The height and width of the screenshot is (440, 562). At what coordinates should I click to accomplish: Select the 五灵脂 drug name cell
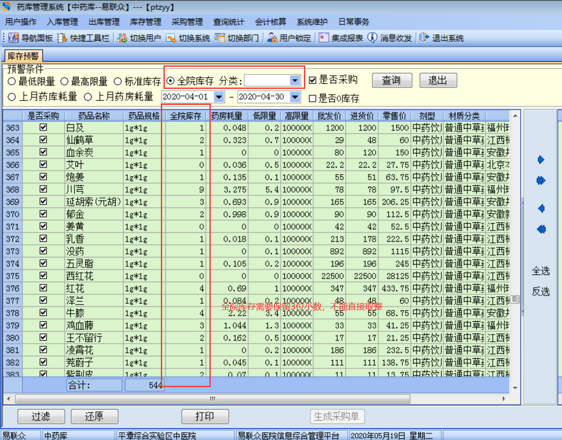[94, 264]
